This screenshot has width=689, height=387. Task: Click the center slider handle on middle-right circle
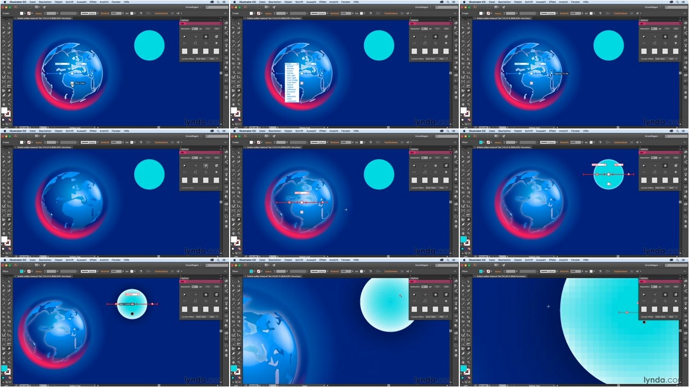[x=608, y=174]
